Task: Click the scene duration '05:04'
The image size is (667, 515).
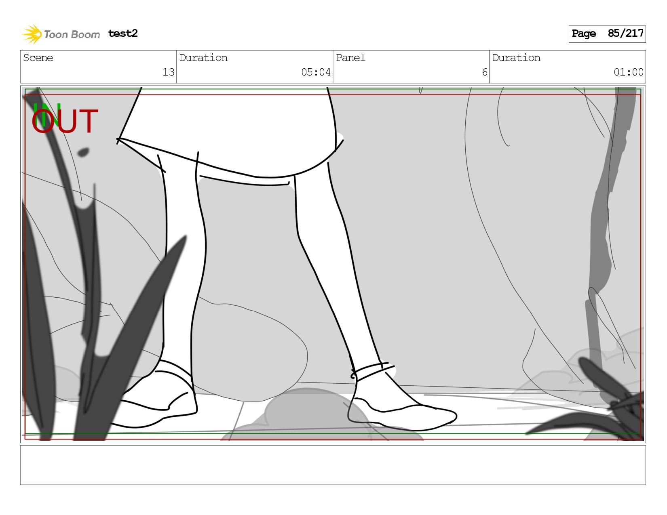Action: point(316,72)
